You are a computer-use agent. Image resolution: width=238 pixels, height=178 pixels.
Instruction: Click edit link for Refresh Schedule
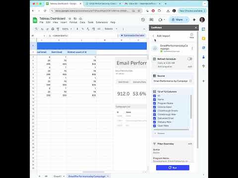pos(190,67)
